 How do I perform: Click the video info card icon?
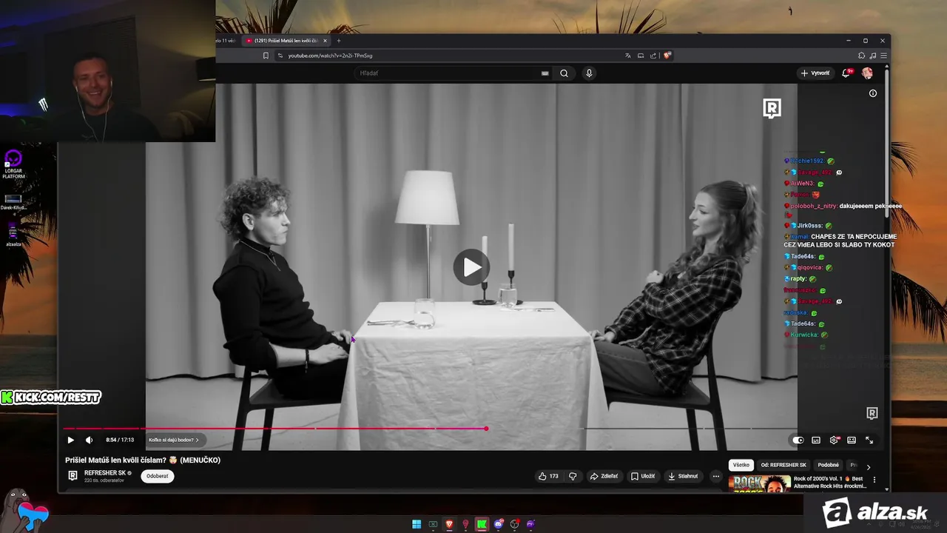[873, 93]
